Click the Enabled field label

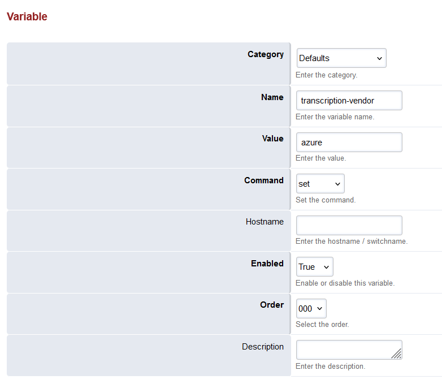coord(267,264)
